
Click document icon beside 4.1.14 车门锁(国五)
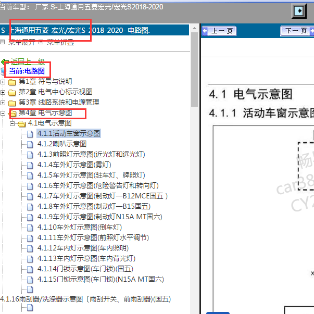click(x=30, y=269)
